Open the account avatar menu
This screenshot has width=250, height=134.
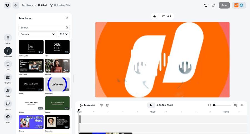239,5
